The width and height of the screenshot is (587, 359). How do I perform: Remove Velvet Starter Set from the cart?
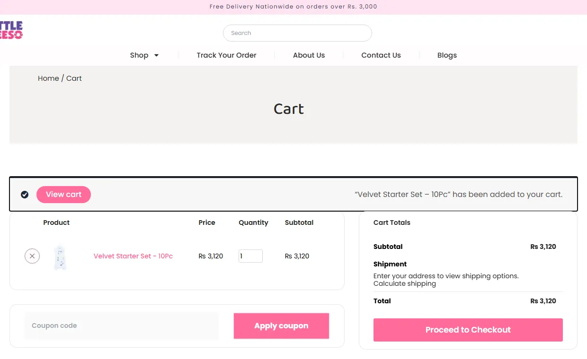[x=32, y=256]
